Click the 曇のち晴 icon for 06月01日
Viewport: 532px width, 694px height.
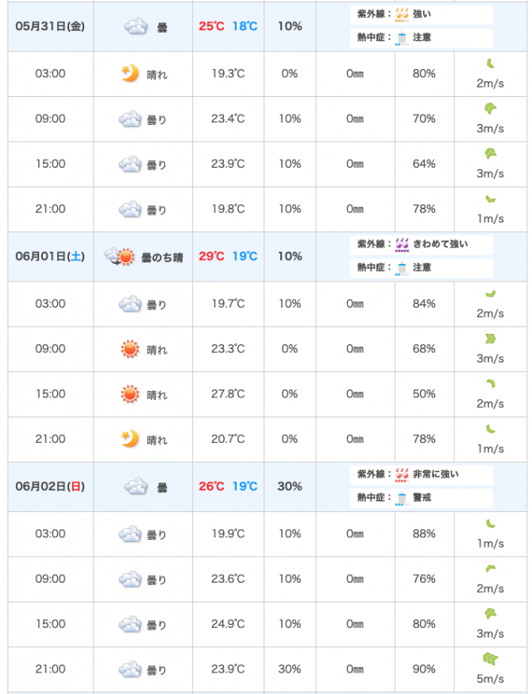pyautogui.click(x=119, y=257)
